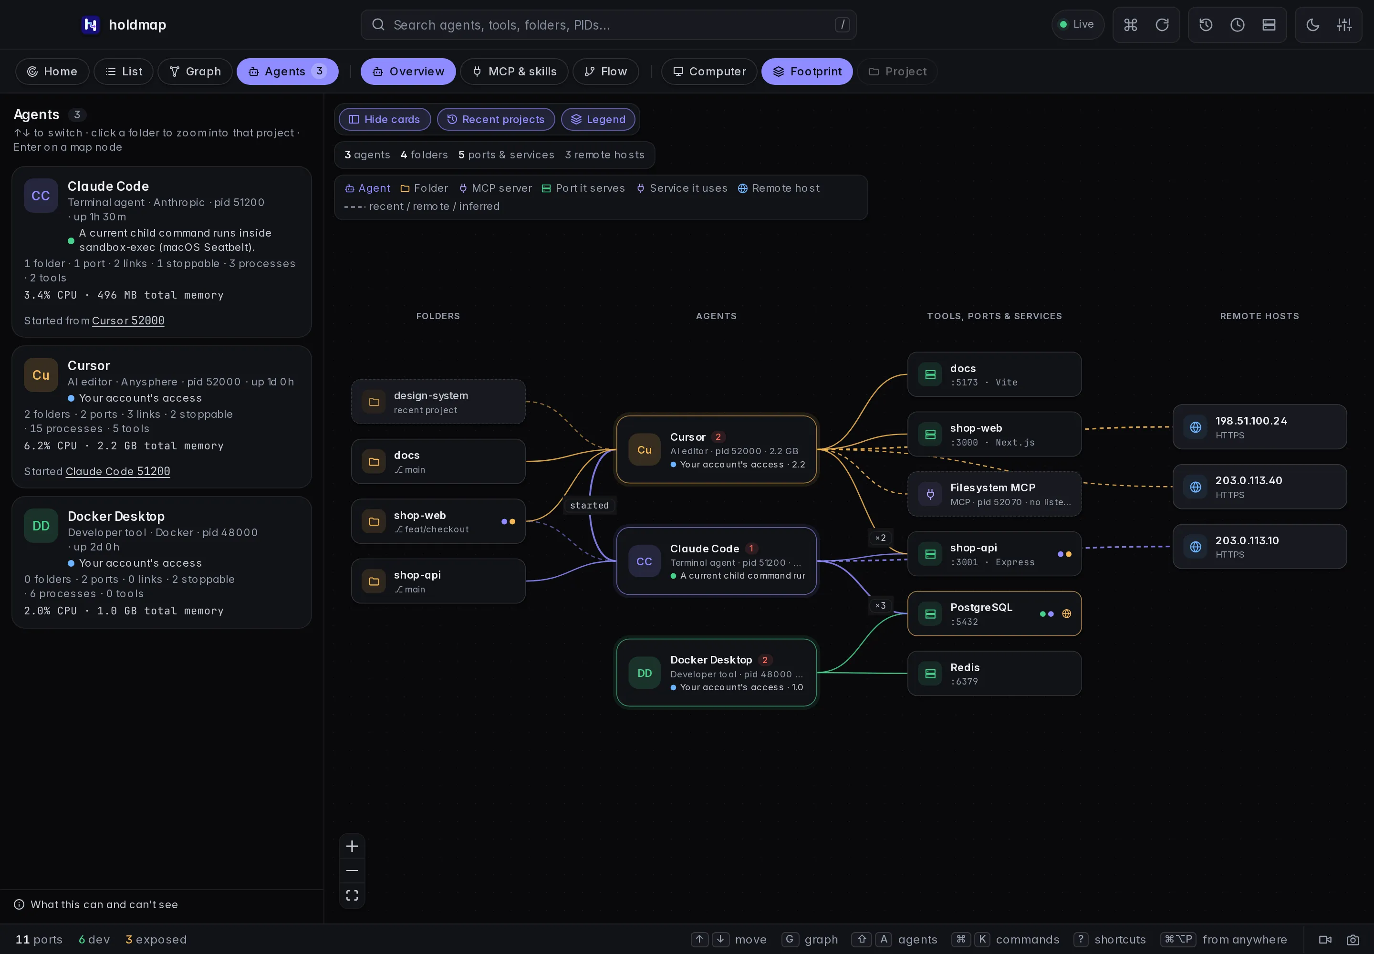The image size is (1374, 954).
Task: Follow the Cursor 52000 link
Action: (x=128, y=321)
